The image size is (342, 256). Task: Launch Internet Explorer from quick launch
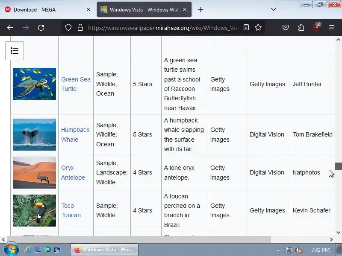(28, 250)
